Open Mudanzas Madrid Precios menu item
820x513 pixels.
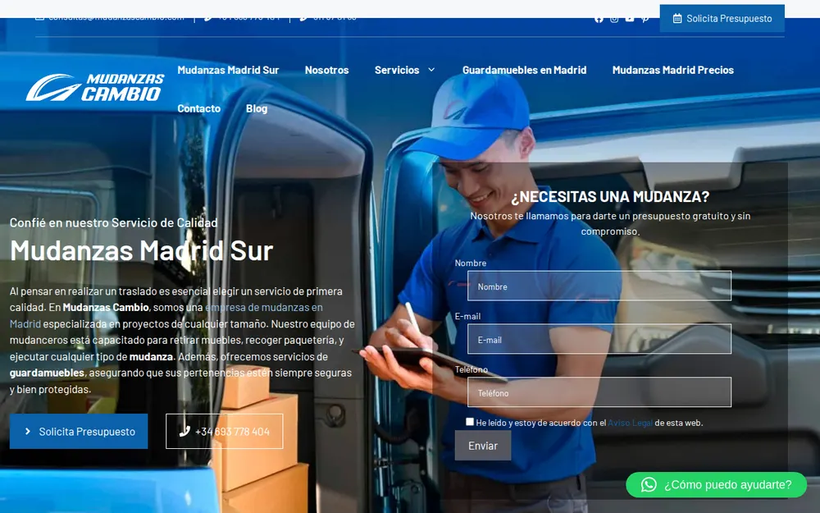tap(673, 70)
